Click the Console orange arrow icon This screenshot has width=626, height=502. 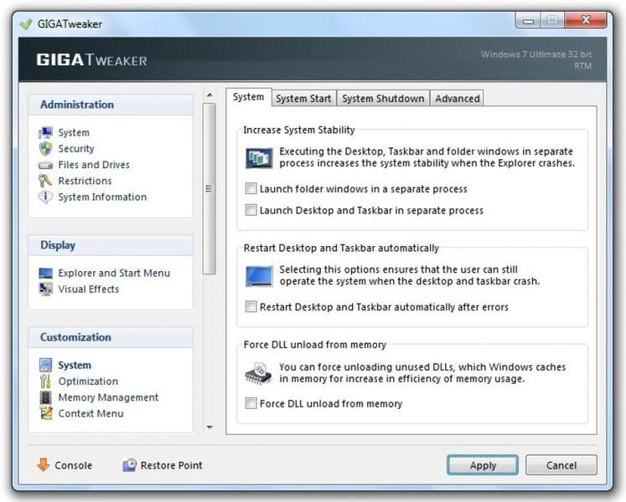click(43, 464)
